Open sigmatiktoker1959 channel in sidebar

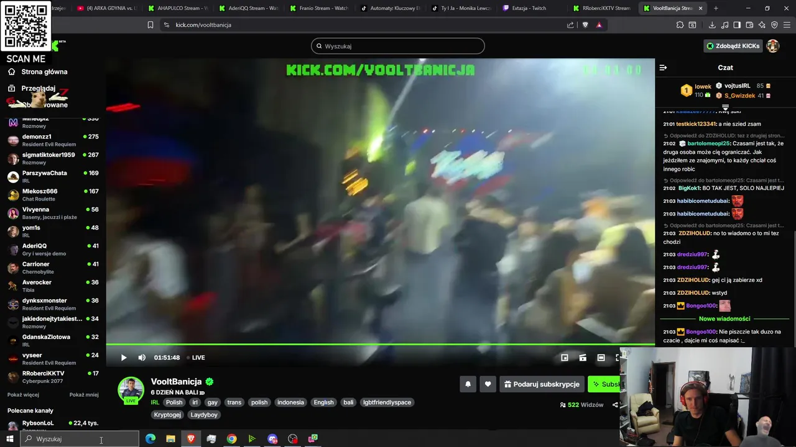tap(53, 158)
